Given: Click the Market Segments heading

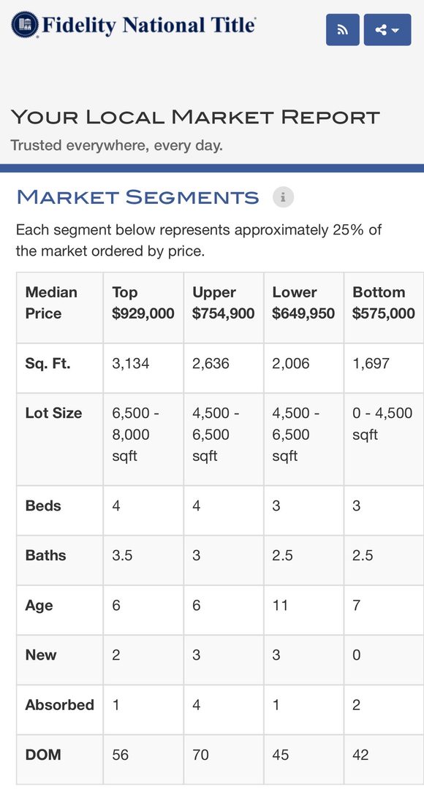Looking at the screenshot, I should 138,197.
